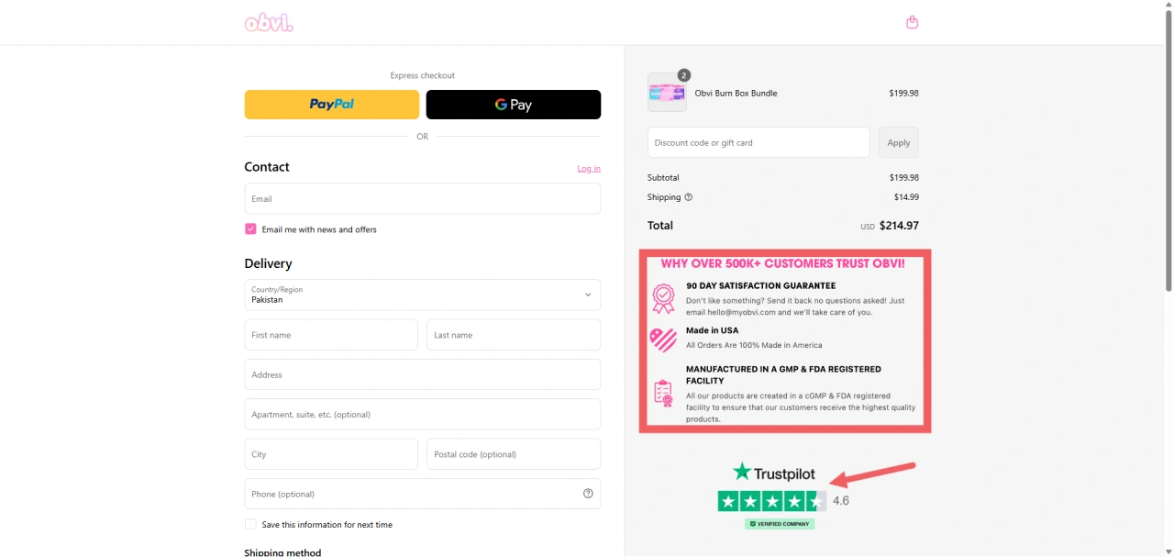Focus the First name field
The width and height of the screenshot is (1174, 557).
331,335
